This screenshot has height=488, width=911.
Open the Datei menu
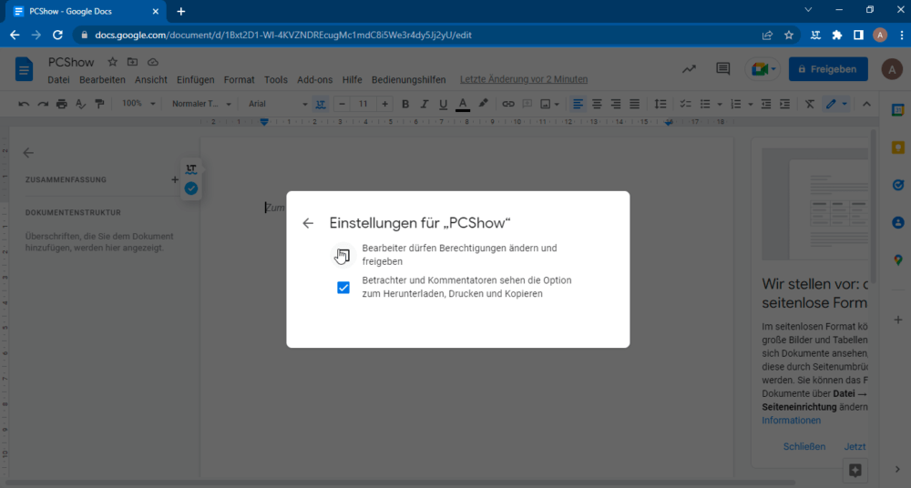[58, 79]
